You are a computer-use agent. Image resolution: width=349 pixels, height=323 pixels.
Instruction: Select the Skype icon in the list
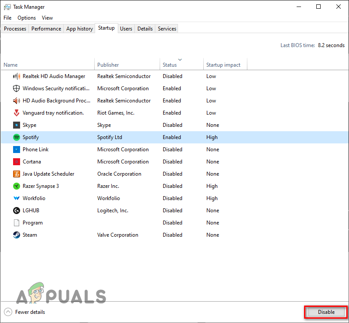pyautogui.click(x=17, y=125)
